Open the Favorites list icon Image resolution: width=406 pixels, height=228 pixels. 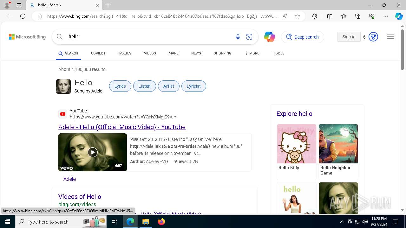[344, 16]
